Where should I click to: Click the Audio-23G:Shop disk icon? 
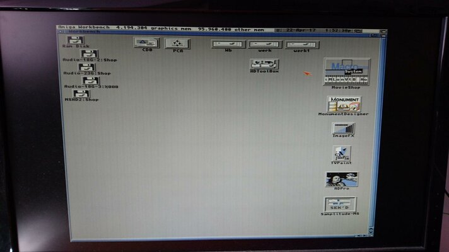[x=87, y=67]
